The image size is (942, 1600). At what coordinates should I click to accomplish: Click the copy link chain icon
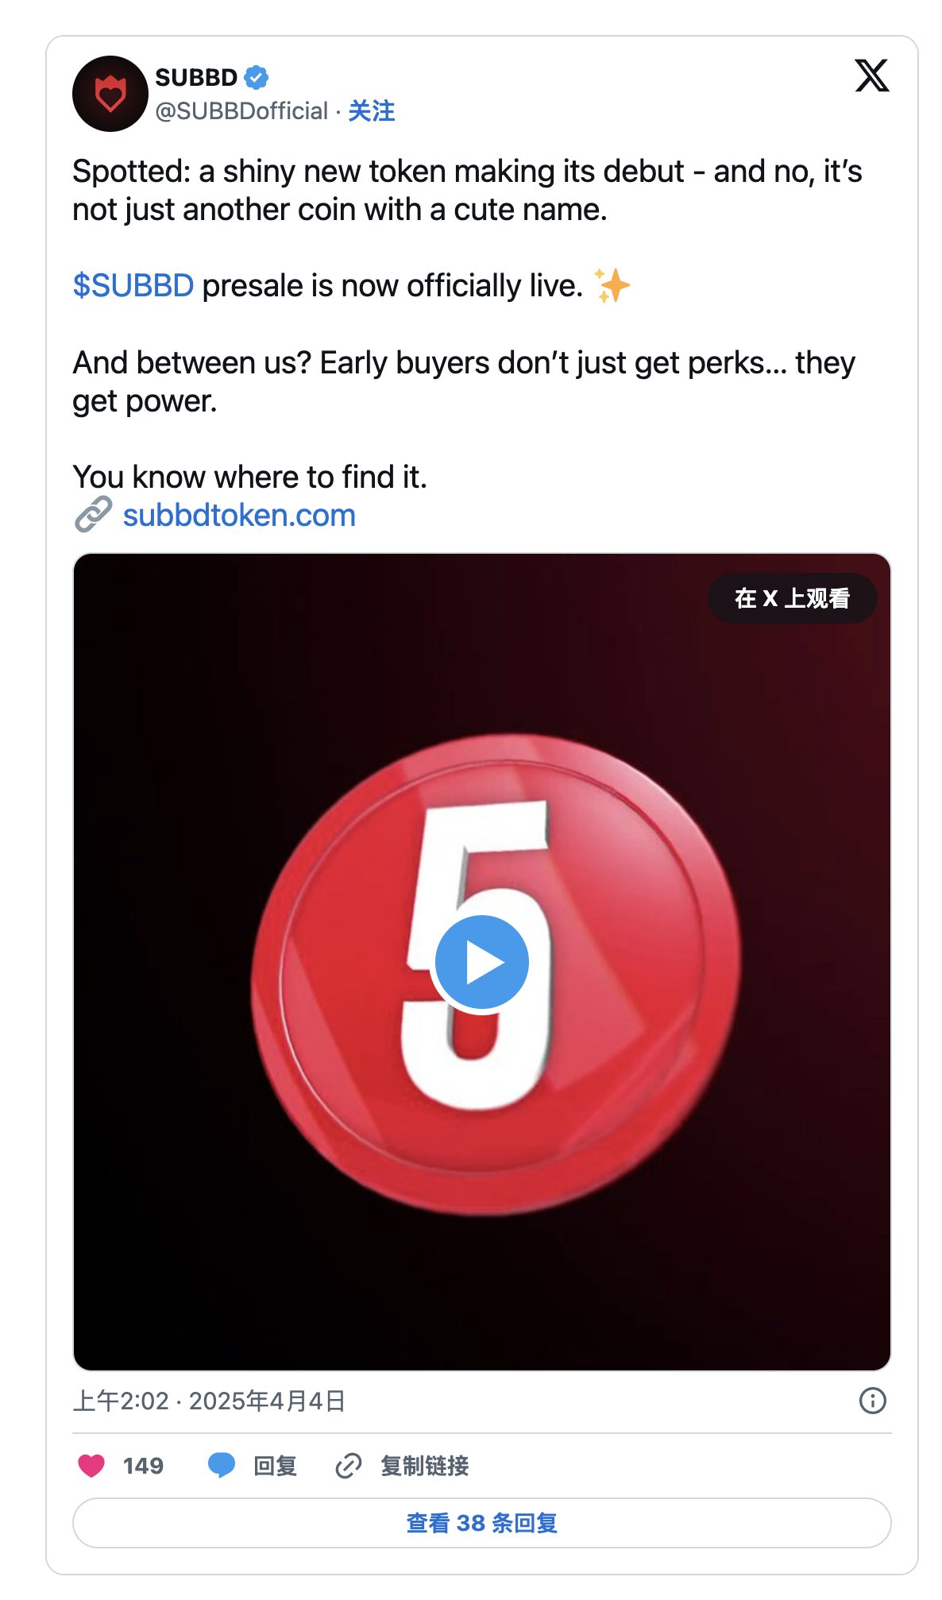348,1465
